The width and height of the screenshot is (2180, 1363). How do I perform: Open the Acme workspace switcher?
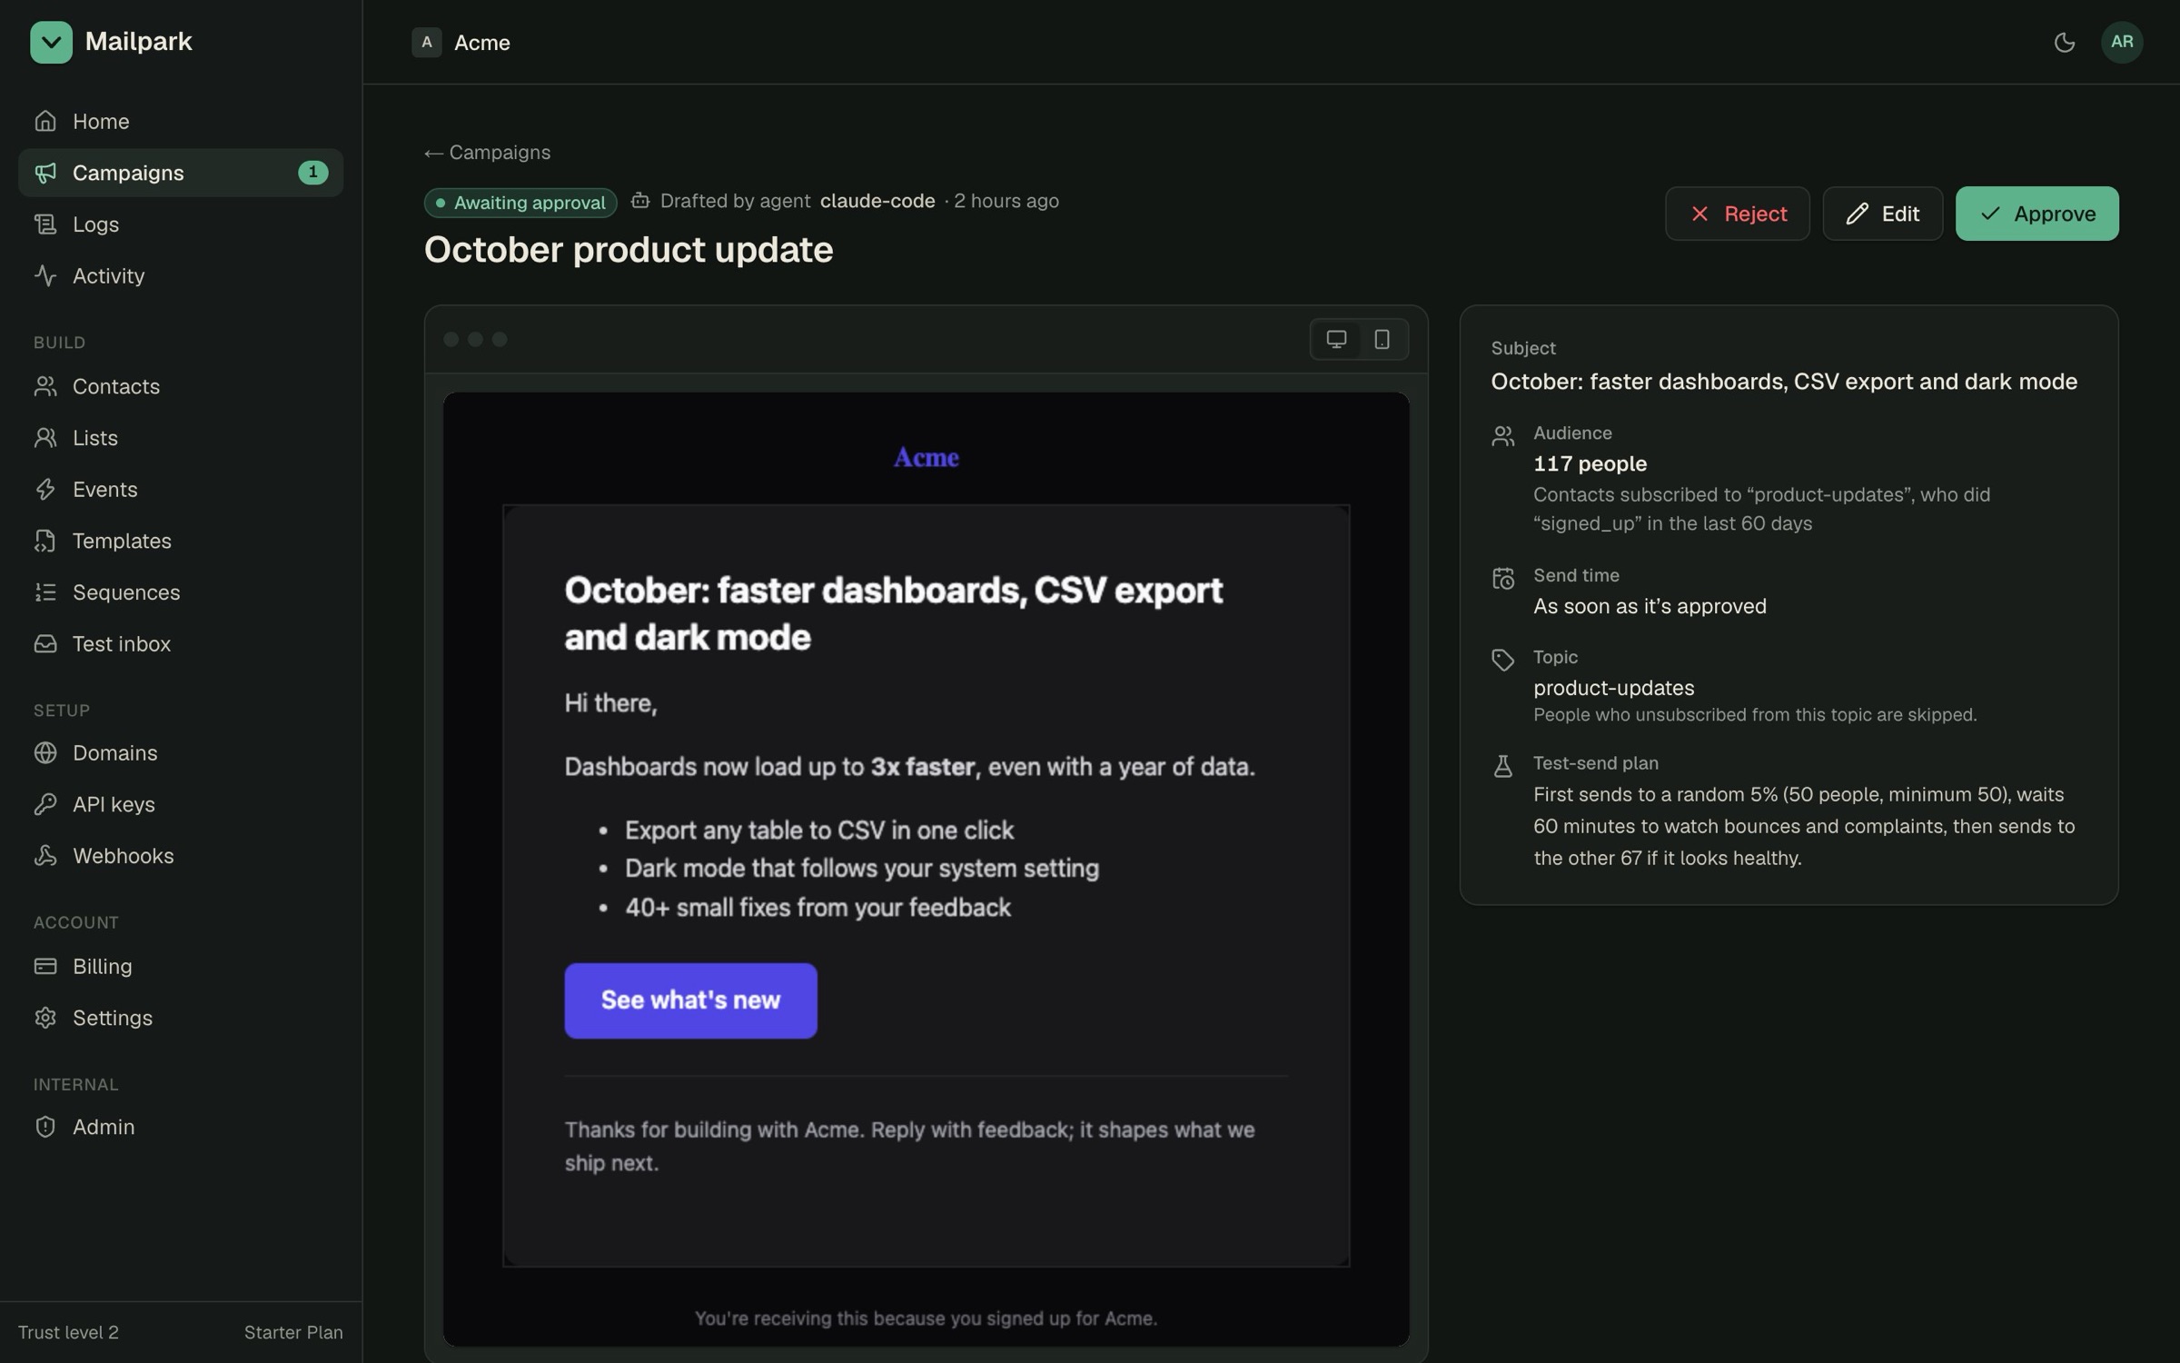[461, 42]
